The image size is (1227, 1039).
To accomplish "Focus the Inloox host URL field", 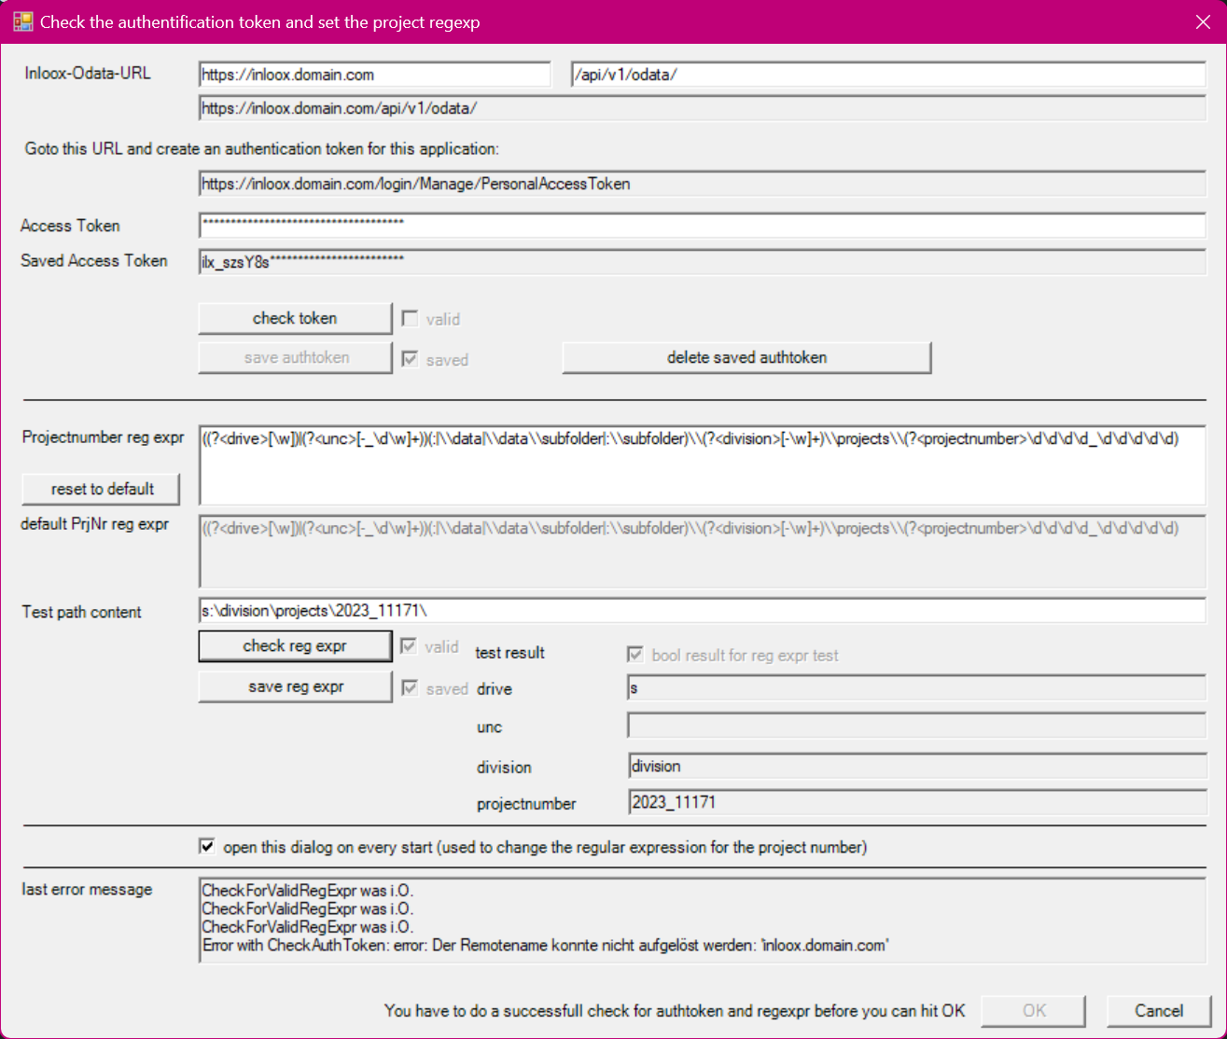I will 375,75.
